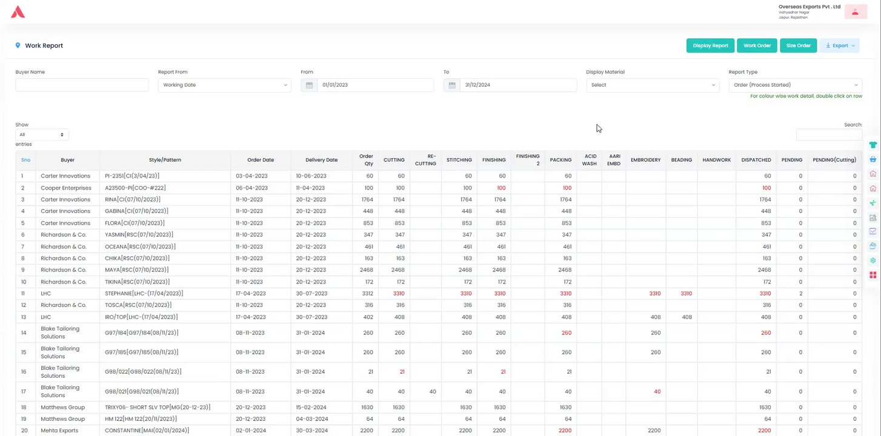The width and height of the screenshot is (881, 436).
Task: Open the purple checkbox sidebar icon
Action: click(873, 231)
